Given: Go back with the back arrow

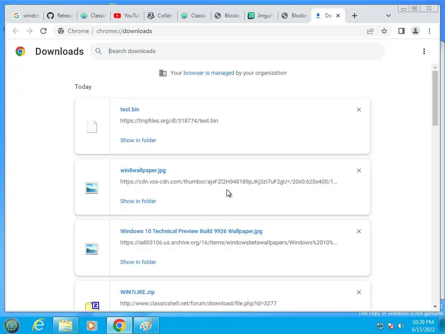Looking at the screenshot, I should pos(16,31).
